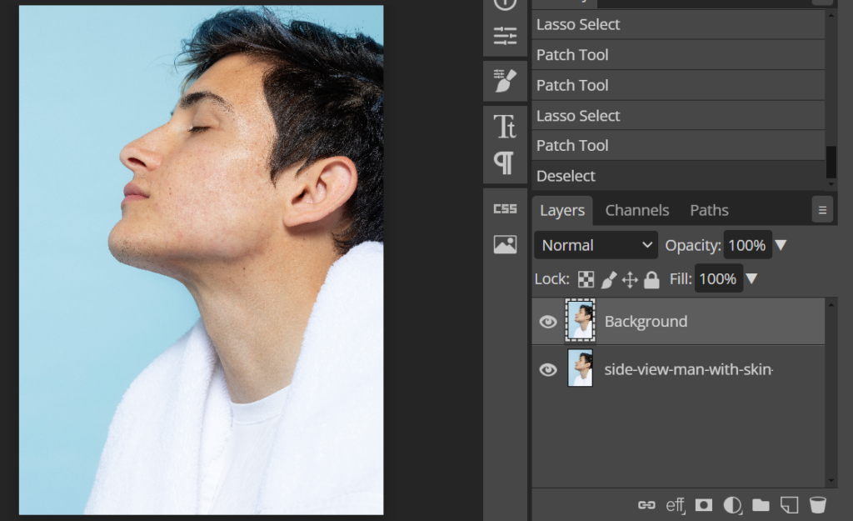853x521 pixels.
Task: Open the Character panel (Tt) icon
Action: click(505, 127)
